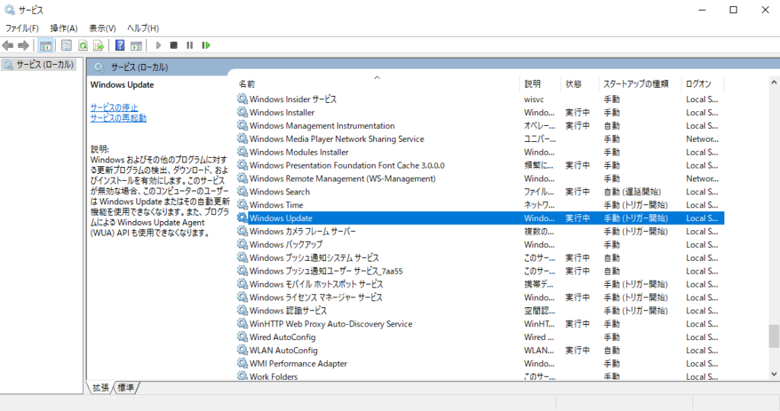This screenshot has height=411, width=780.
Task: Sort by the 説明 column header
Action: (541, 84)
